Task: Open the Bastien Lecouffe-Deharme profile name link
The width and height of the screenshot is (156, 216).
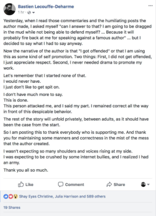Action: tap(46, 7)
